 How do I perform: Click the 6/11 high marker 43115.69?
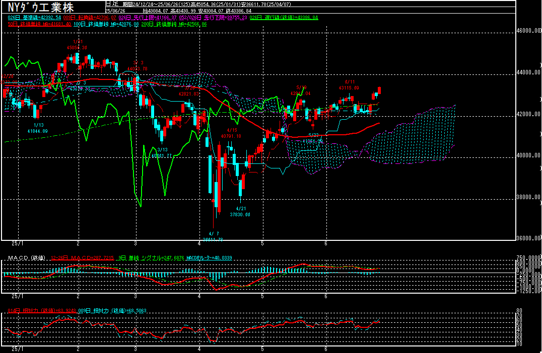coord(349,85)
